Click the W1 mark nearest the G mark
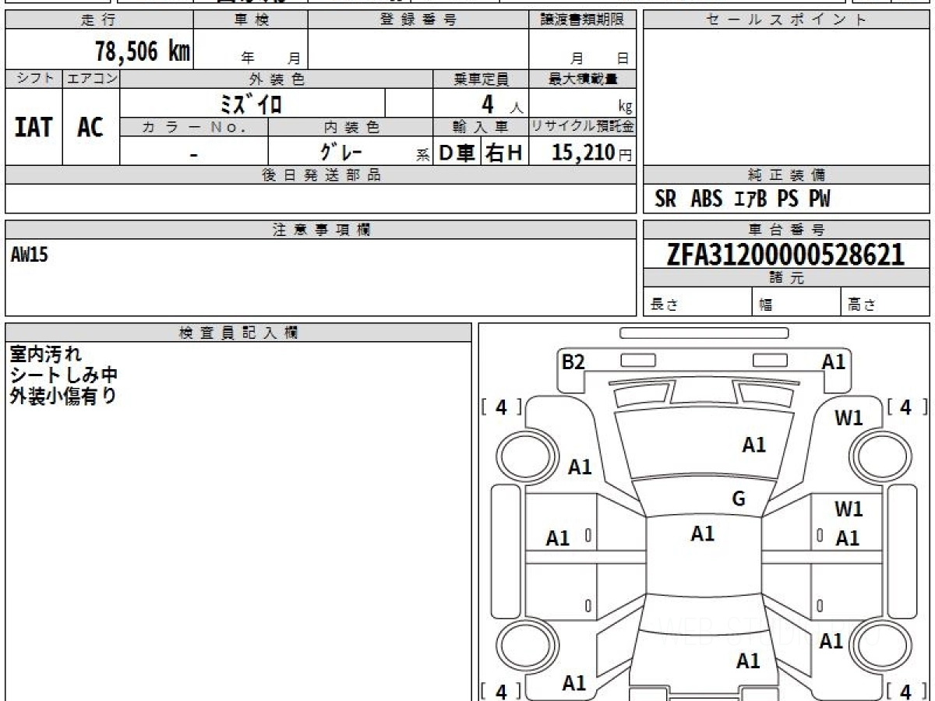 pyautogui.click(x=849, y=509)
